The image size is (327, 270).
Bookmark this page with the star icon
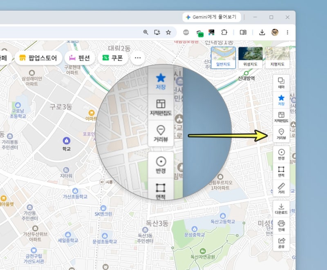pos(168,32)
